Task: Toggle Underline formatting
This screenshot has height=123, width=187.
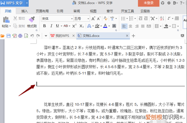Action: (x=57, y=26)
